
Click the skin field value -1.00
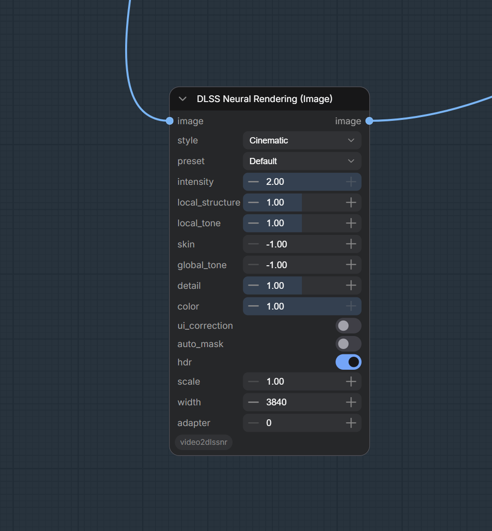[x=276, y=244]
